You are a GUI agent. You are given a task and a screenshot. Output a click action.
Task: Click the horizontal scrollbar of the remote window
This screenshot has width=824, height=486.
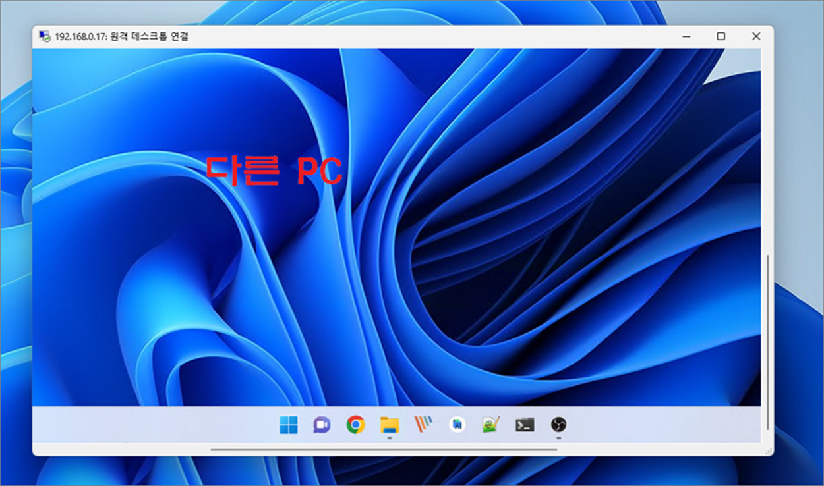pos(384,450)
